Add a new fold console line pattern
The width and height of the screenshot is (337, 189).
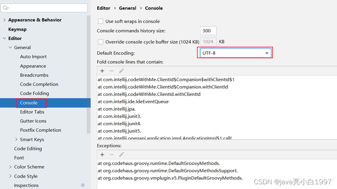(x=102, y=71)
